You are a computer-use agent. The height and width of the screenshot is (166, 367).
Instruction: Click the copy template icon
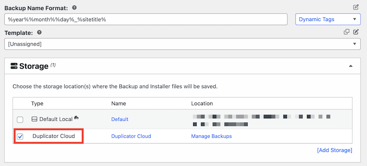[347, 32]
